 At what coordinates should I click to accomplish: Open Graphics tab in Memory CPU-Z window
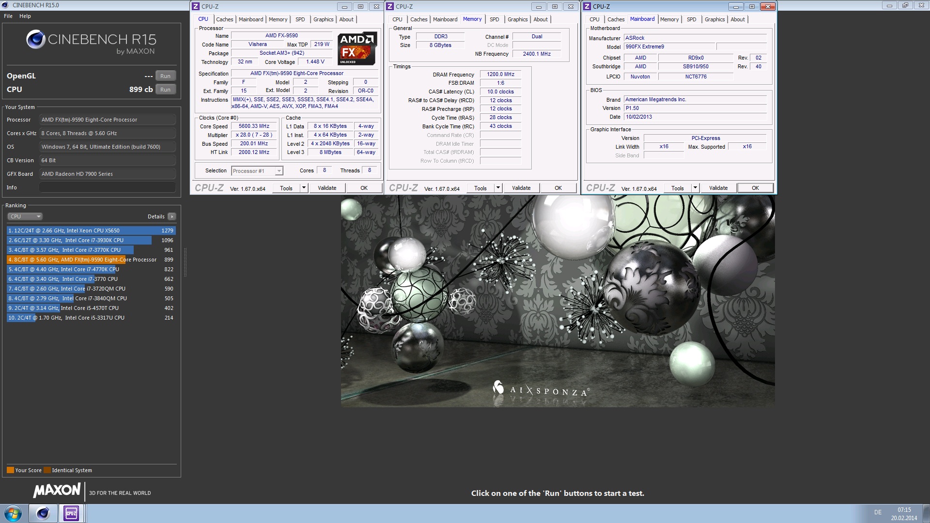point(517,19)
